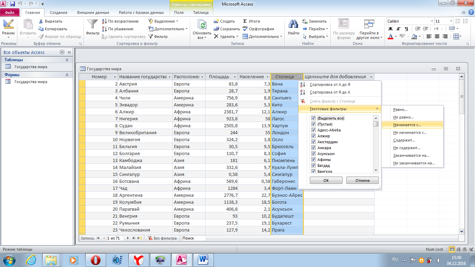This screenshot has height=267, width=475.
Task: Open Internet Explorer from the taskbar
Action: 31,260
